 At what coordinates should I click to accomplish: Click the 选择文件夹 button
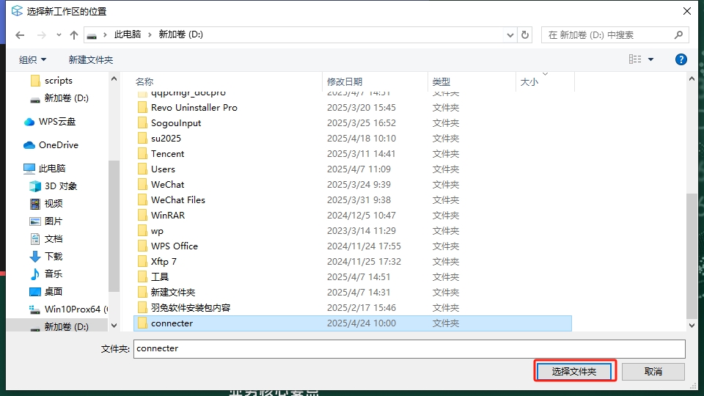[x=574, y=372]
